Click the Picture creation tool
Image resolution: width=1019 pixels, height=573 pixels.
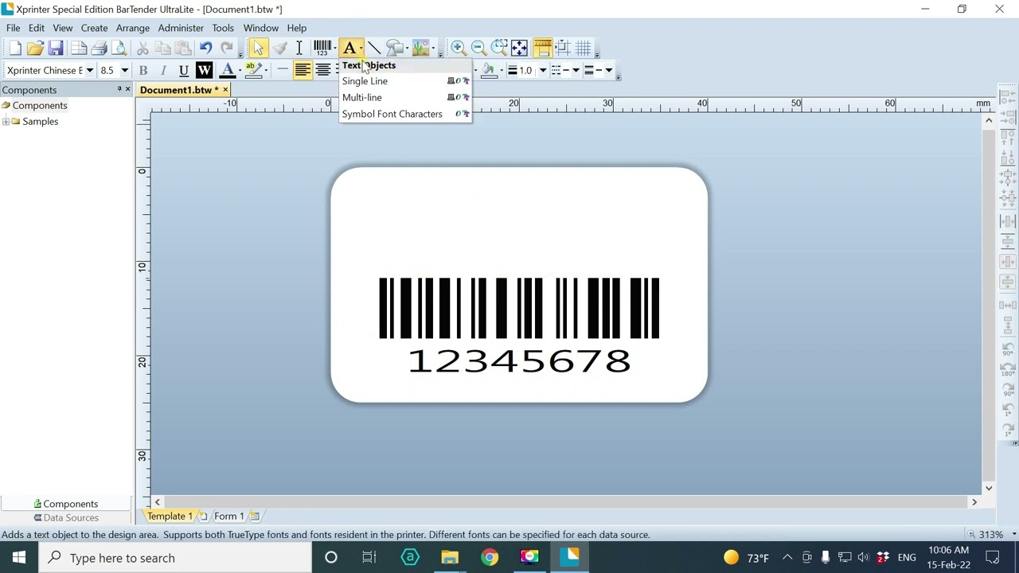click(x=420, y=49)
